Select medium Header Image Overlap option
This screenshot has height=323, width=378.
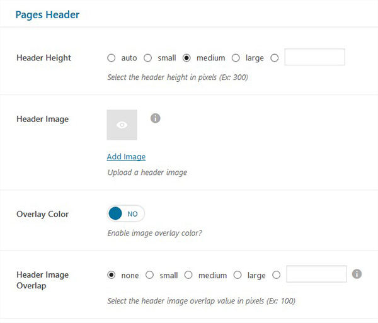[x=188, y=275]
